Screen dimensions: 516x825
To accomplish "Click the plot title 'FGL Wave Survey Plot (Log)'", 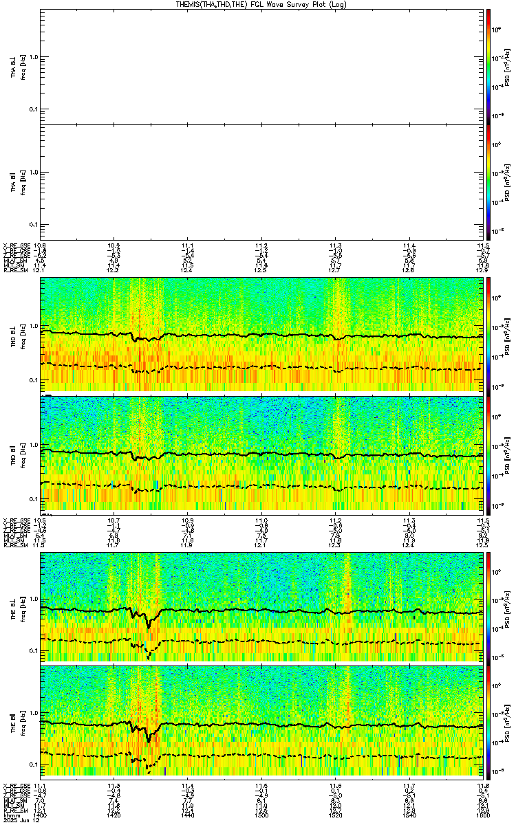I will click(299, 4).
